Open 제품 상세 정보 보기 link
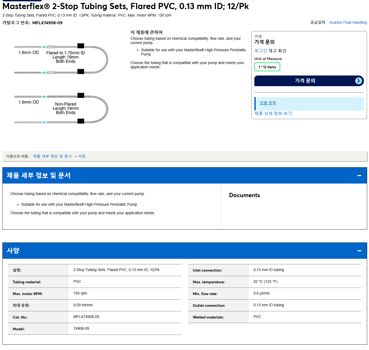 coord(273,113)
